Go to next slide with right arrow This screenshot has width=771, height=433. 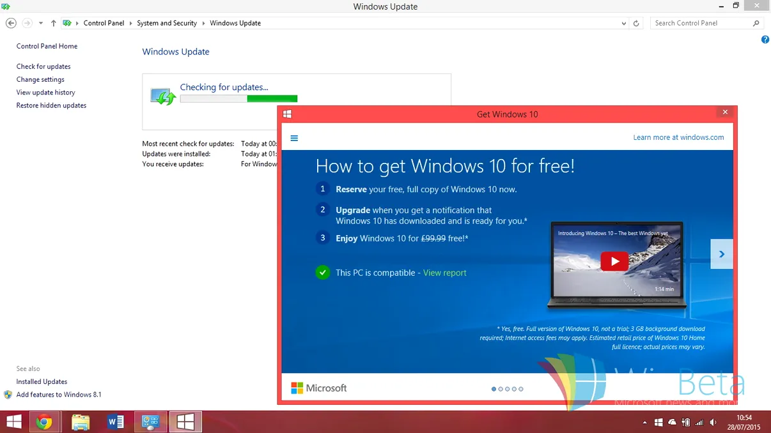click(722, 254)
